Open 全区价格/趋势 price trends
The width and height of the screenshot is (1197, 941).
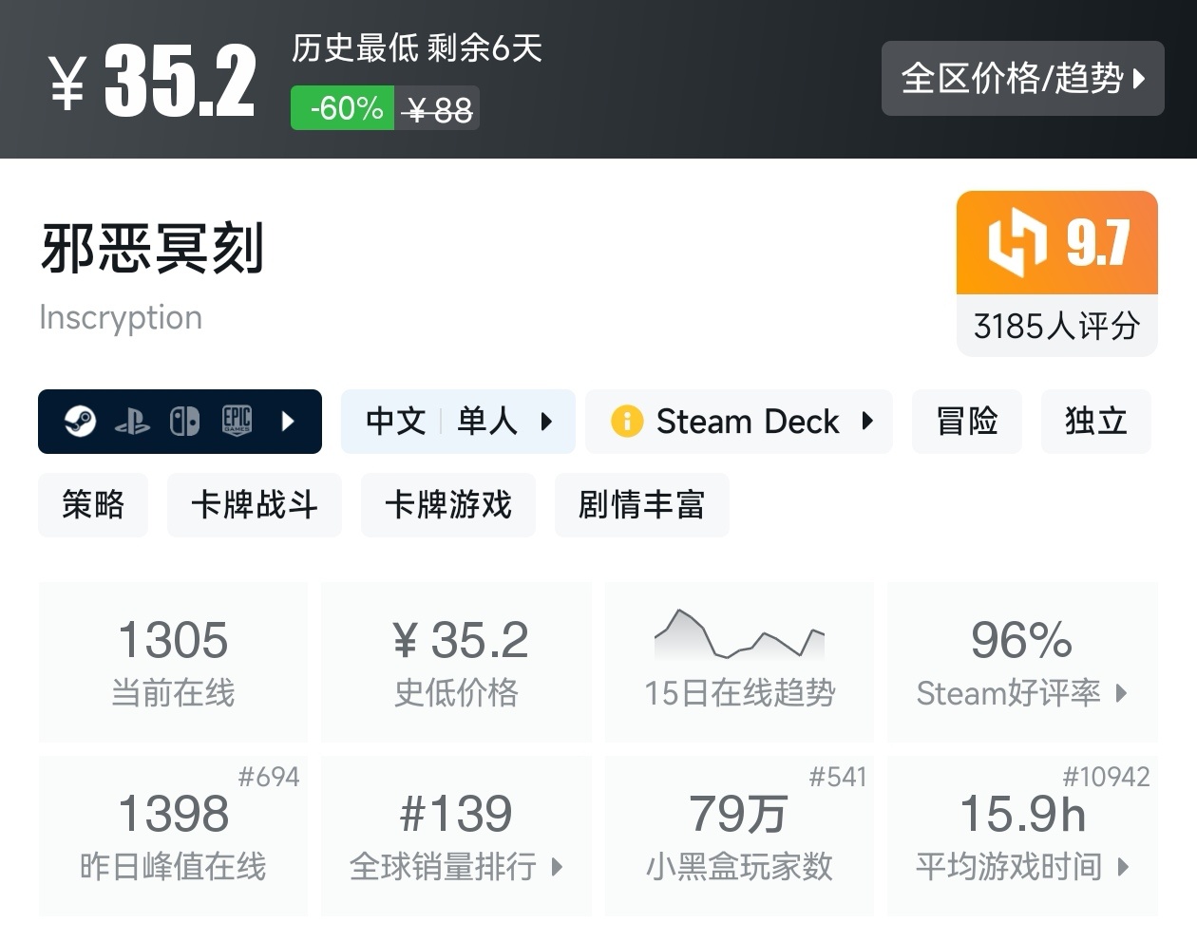(x=1022, y=78)
